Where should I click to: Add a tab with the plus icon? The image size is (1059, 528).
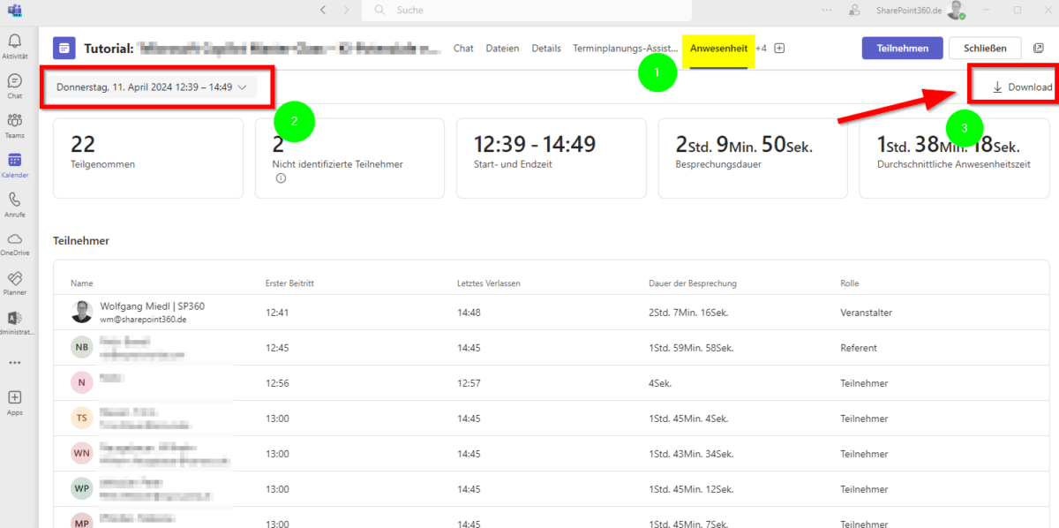[x=779, y=49]
